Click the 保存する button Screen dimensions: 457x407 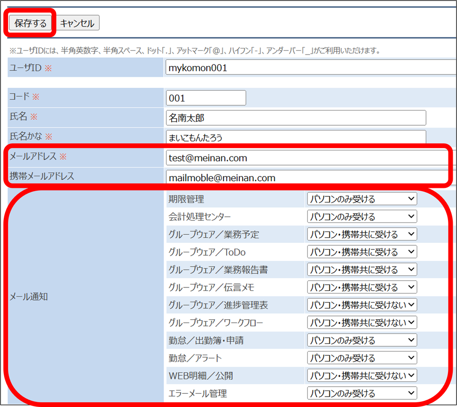(30, 23)
